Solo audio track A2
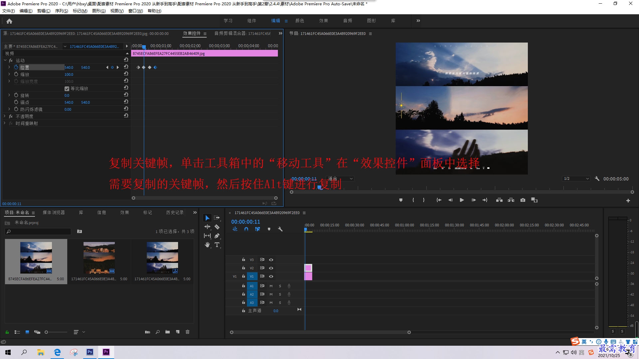Screen dimensions: 639x359 (x=280, y=294)
